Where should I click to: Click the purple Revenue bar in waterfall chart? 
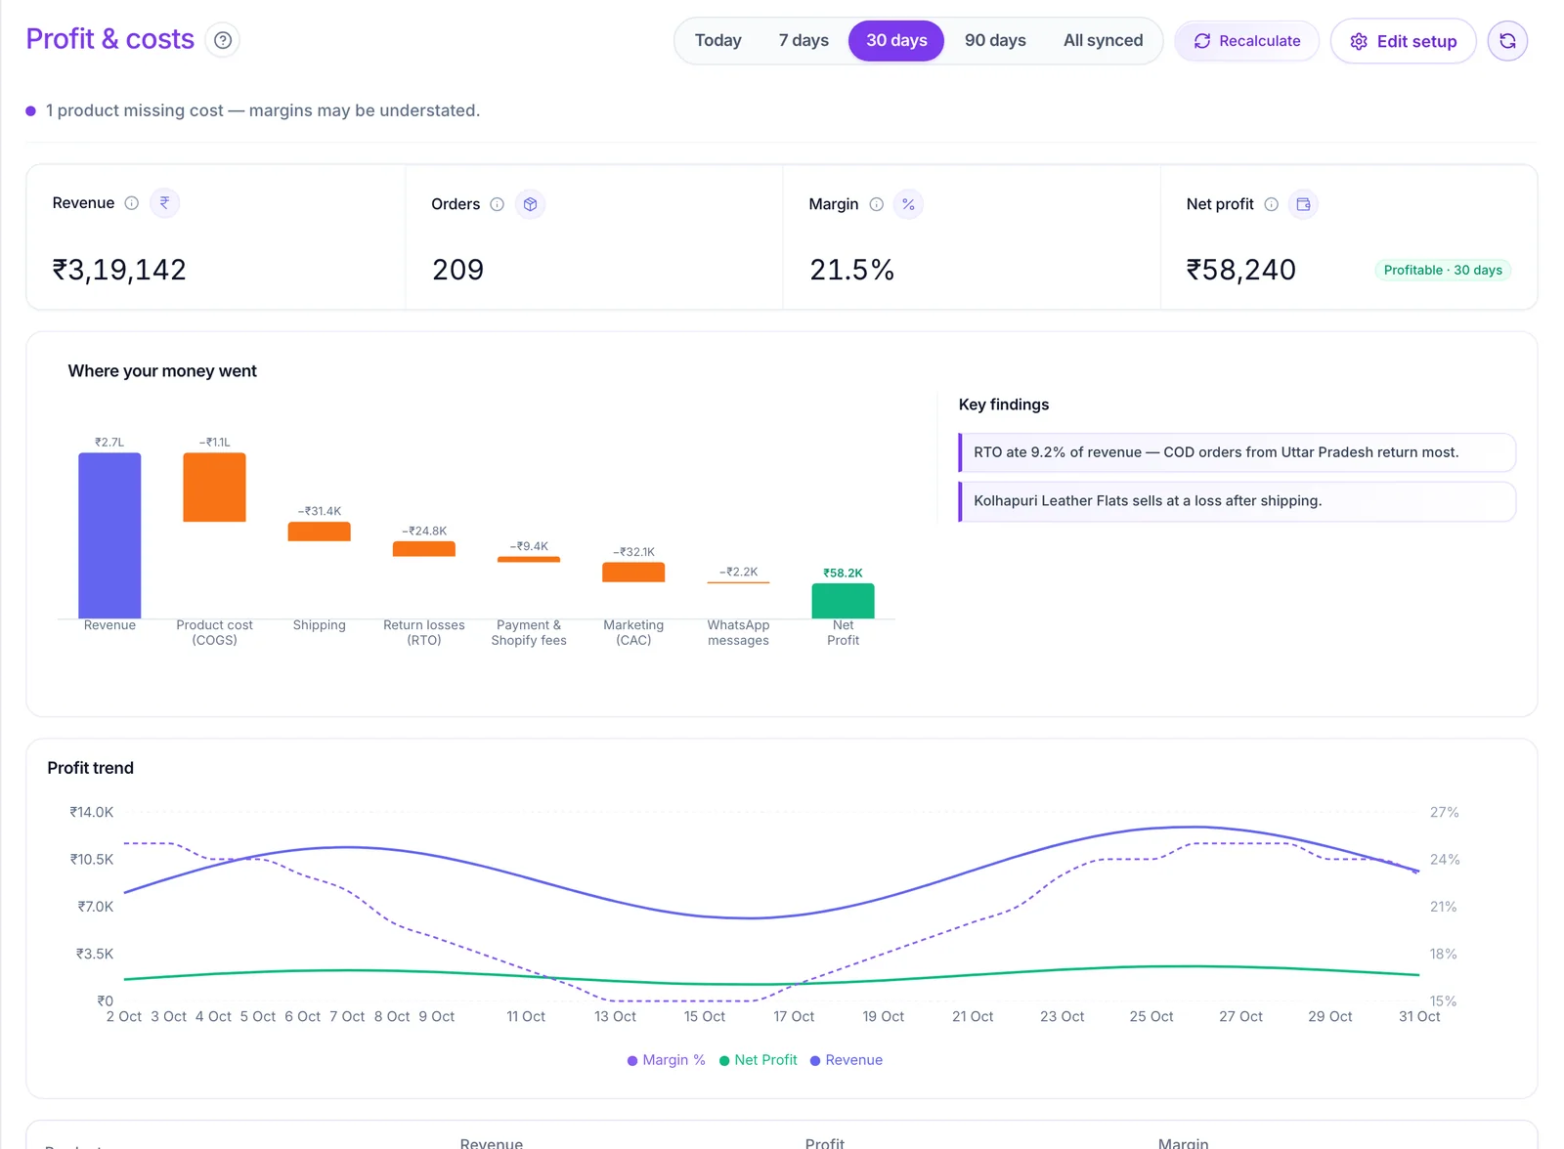tap(109, 535)
